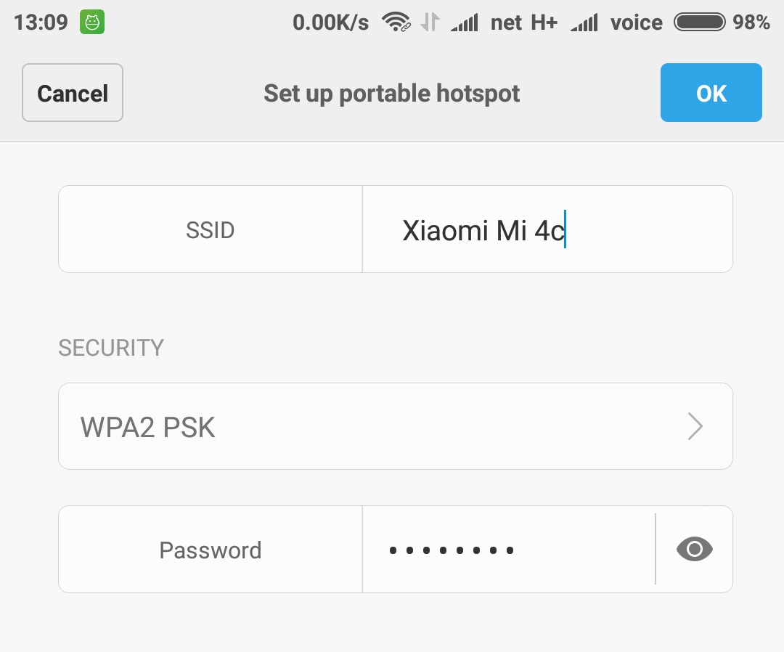
Task: Select the WPA2 PSK security option
Action: [x=396, y=426]
